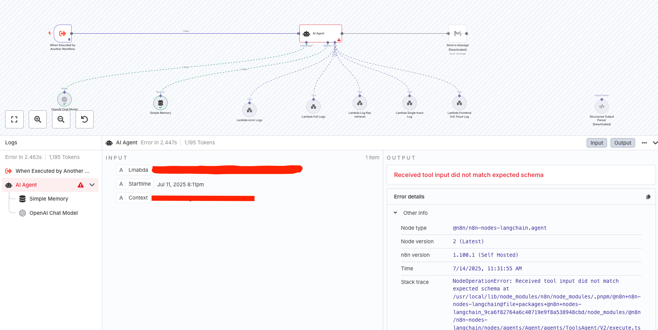Click the 1,195 Tokens text in Logs sidebar
Viewport: 658px width, 330px height.
click(64, 157)
